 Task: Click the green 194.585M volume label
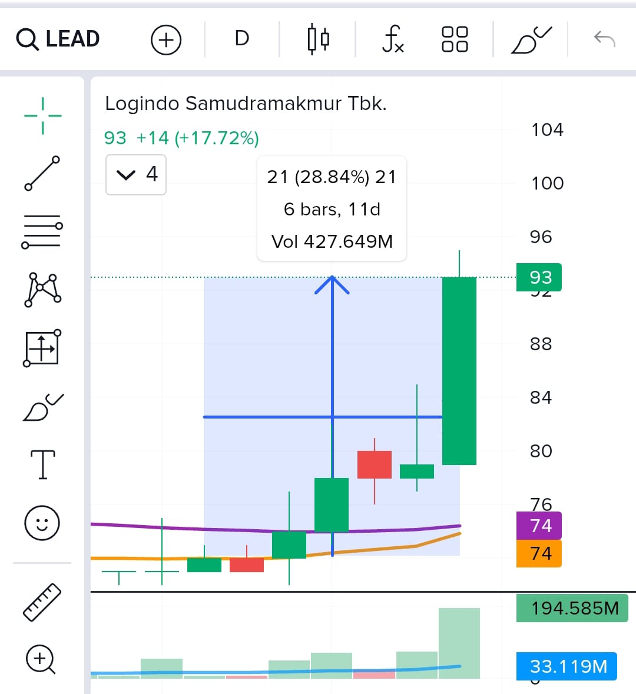pos(572,608)
